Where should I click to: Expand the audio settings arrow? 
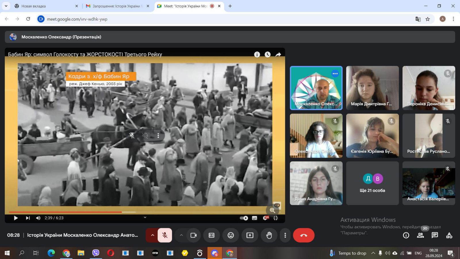tap(152, 235)
